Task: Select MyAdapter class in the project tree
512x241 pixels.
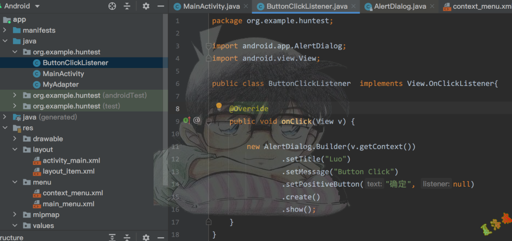Action: click(60, 84)
